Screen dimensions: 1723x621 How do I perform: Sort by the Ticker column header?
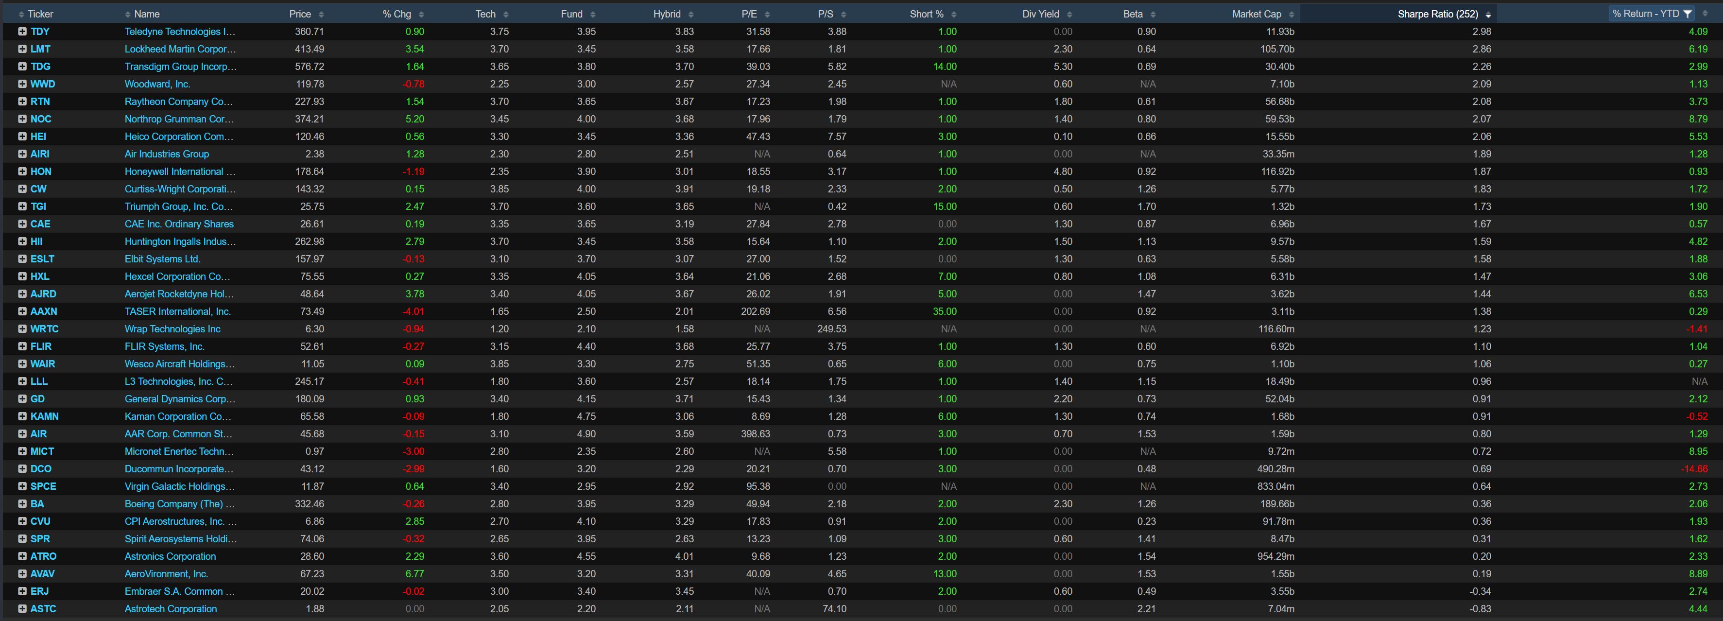tap(40, 14)
